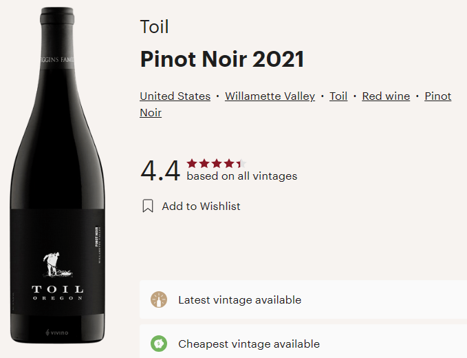467x358 pixels.
Task: Open the Willamette Valley region link
Action: (270, 96)
